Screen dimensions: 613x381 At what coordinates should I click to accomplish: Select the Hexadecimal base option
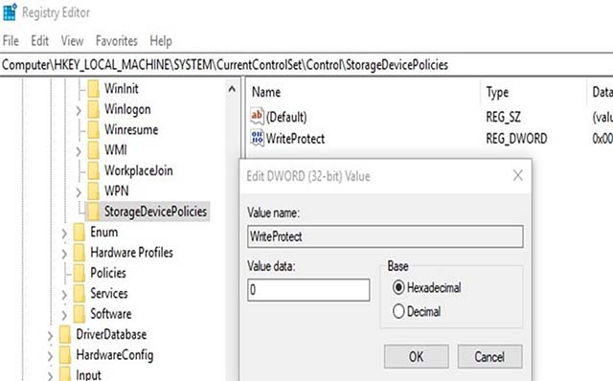(x=398, y=287)
